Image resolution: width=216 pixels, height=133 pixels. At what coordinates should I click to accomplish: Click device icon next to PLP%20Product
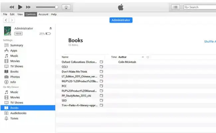tap(101, 91)
